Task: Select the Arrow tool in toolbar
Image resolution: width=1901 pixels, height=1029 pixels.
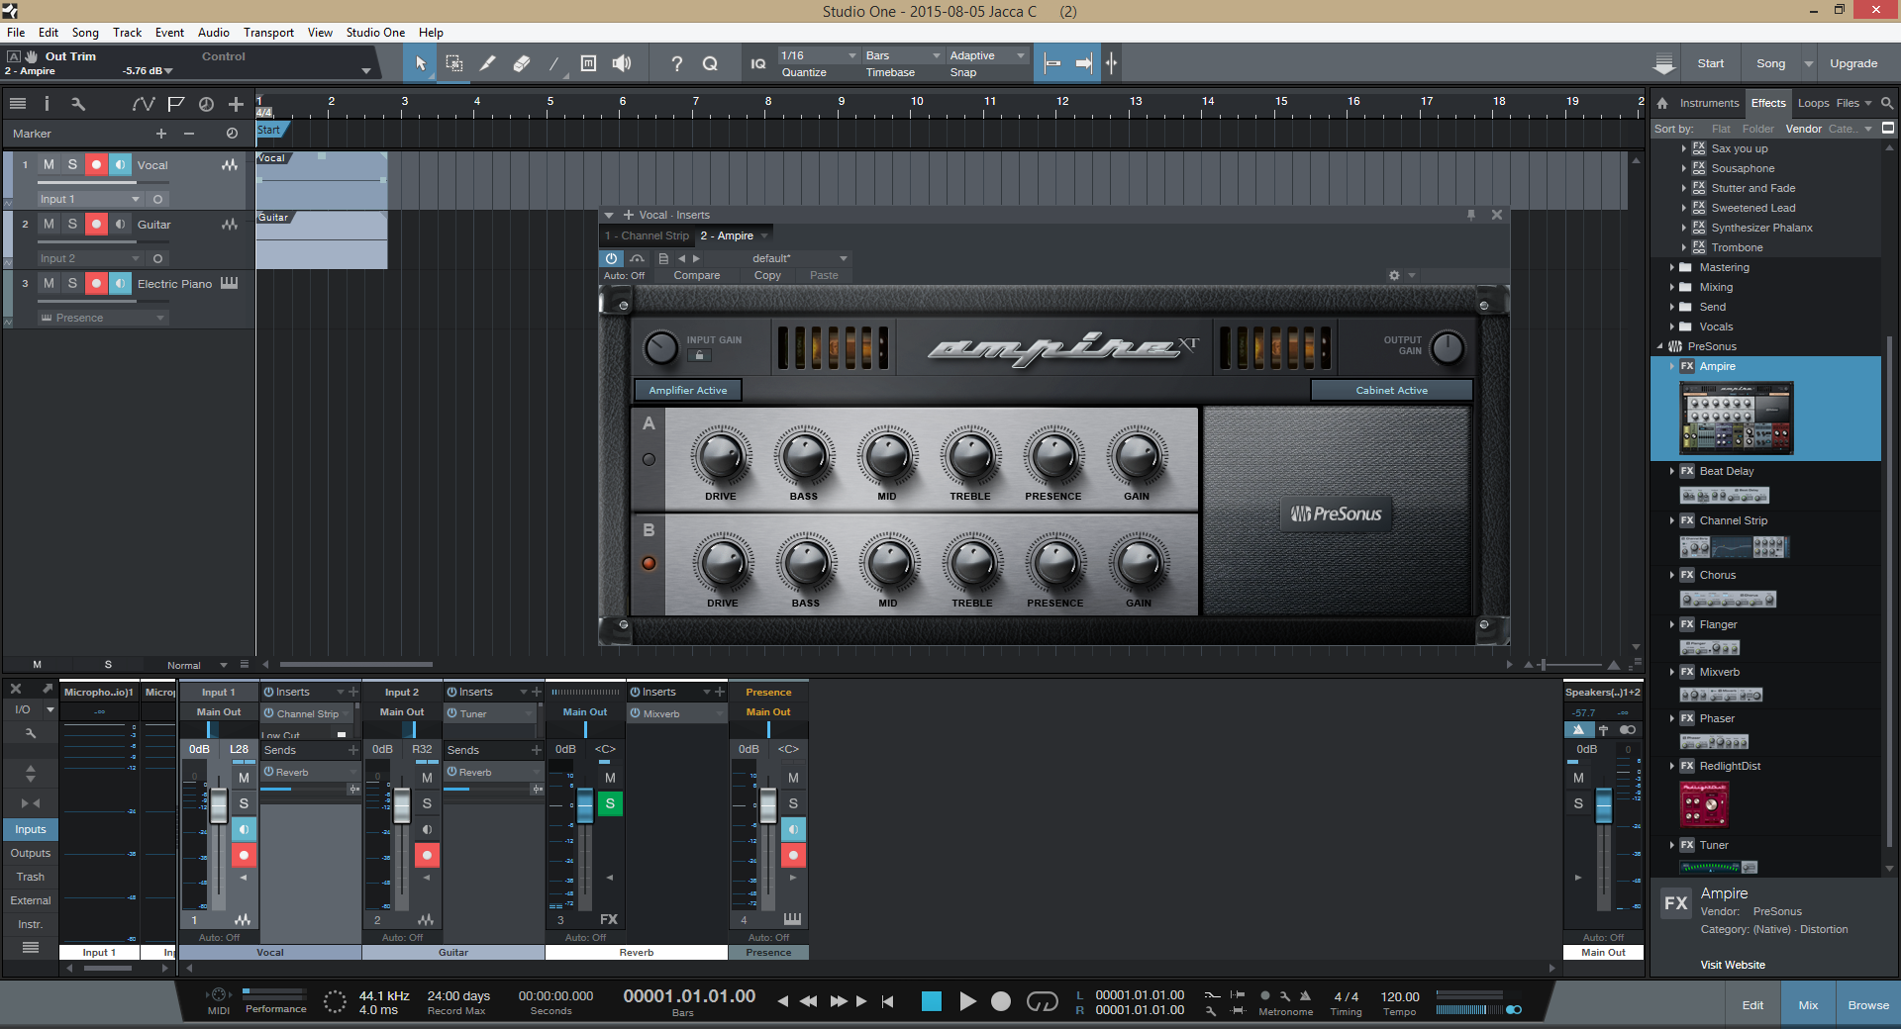Action: pyautogui.click(x=420, y=63)
